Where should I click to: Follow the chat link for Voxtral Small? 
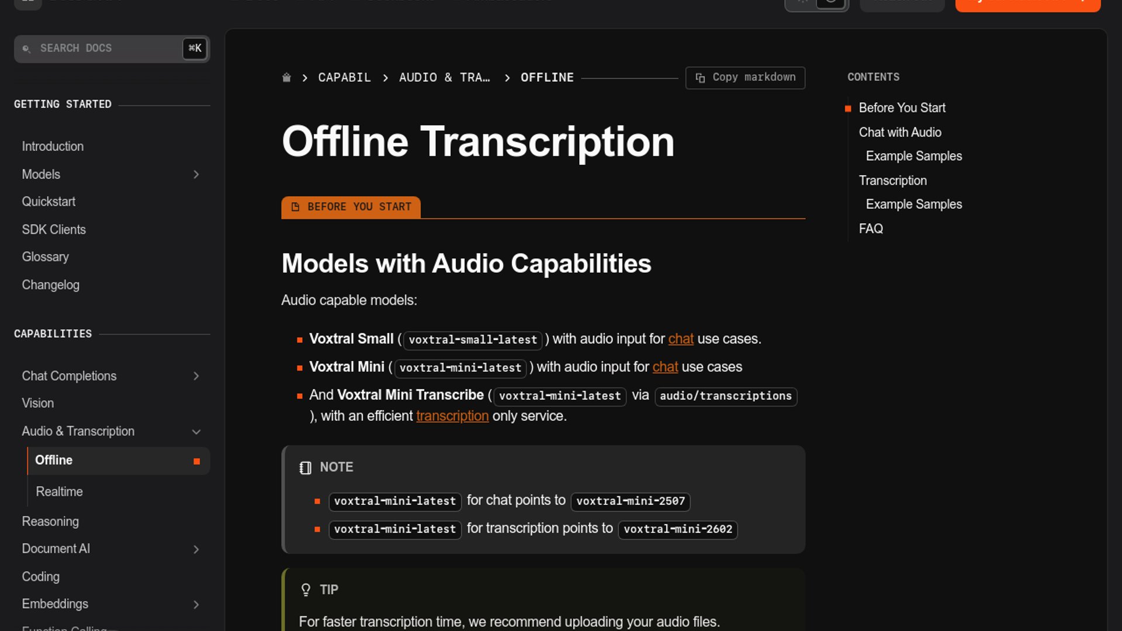pyautogui.click(x=680, y=339)
